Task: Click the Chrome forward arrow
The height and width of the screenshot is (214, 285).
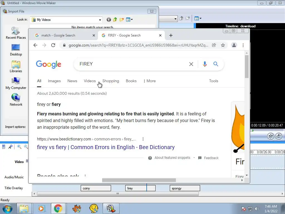Action: coord(44,45)
